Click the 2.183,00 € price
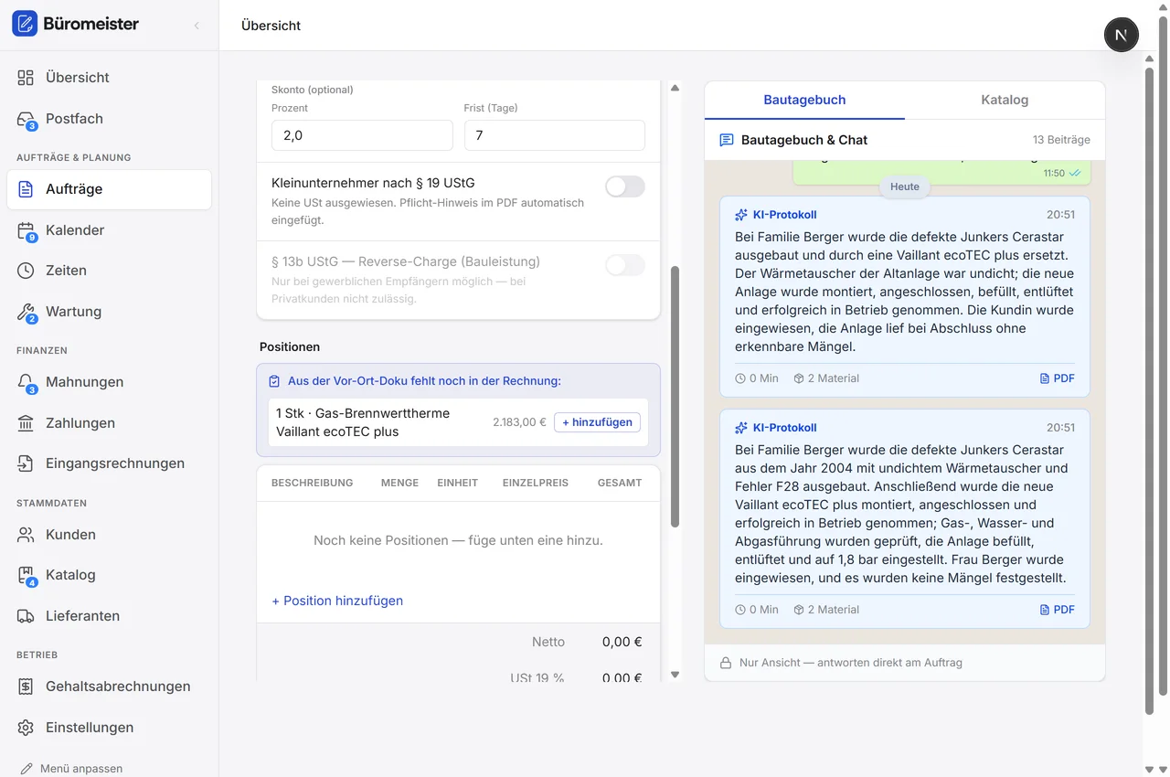Viewport: 1170px width, 777px height. point(519,422)
